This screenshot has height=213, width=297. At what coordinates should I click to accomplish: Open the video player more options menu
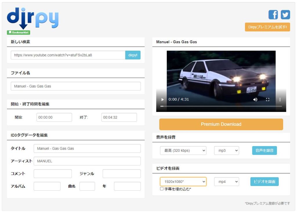[x=280, y=99]
